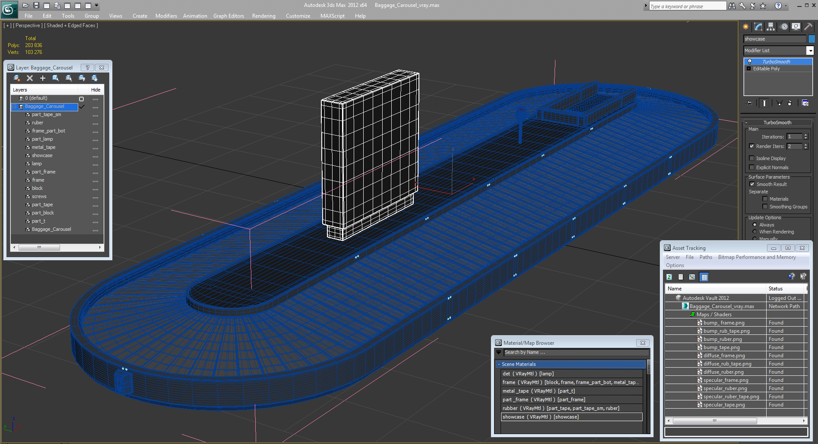Open the Modifier List dropdown
Screen dimensions: 818x444
[x=810, y=50]
